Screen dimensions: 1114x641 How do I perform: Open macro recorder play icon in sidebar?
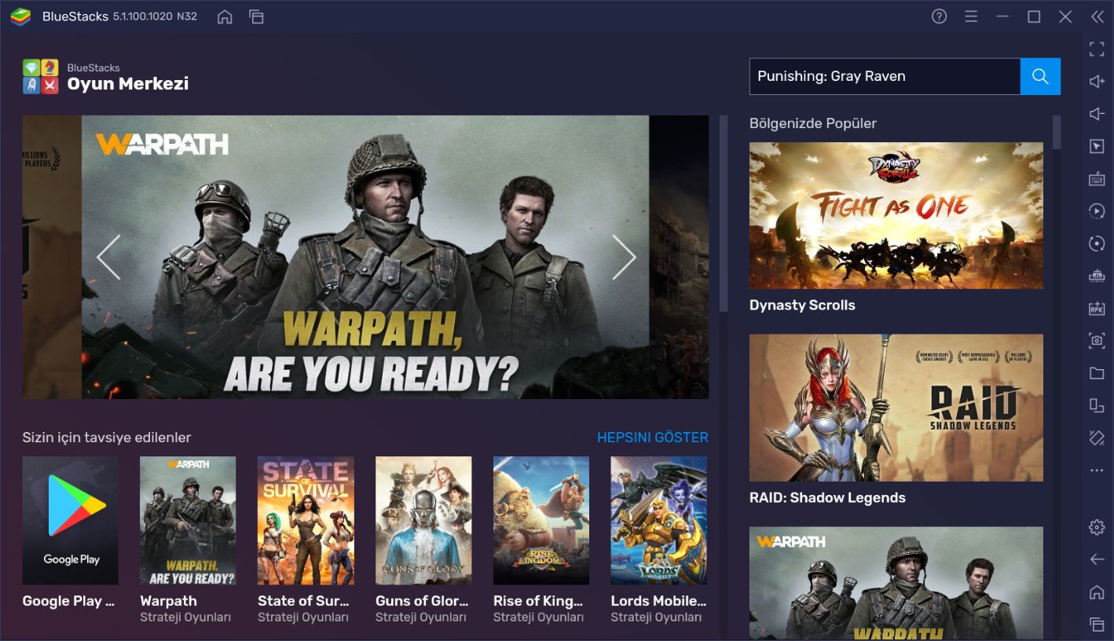[1097, 211]
